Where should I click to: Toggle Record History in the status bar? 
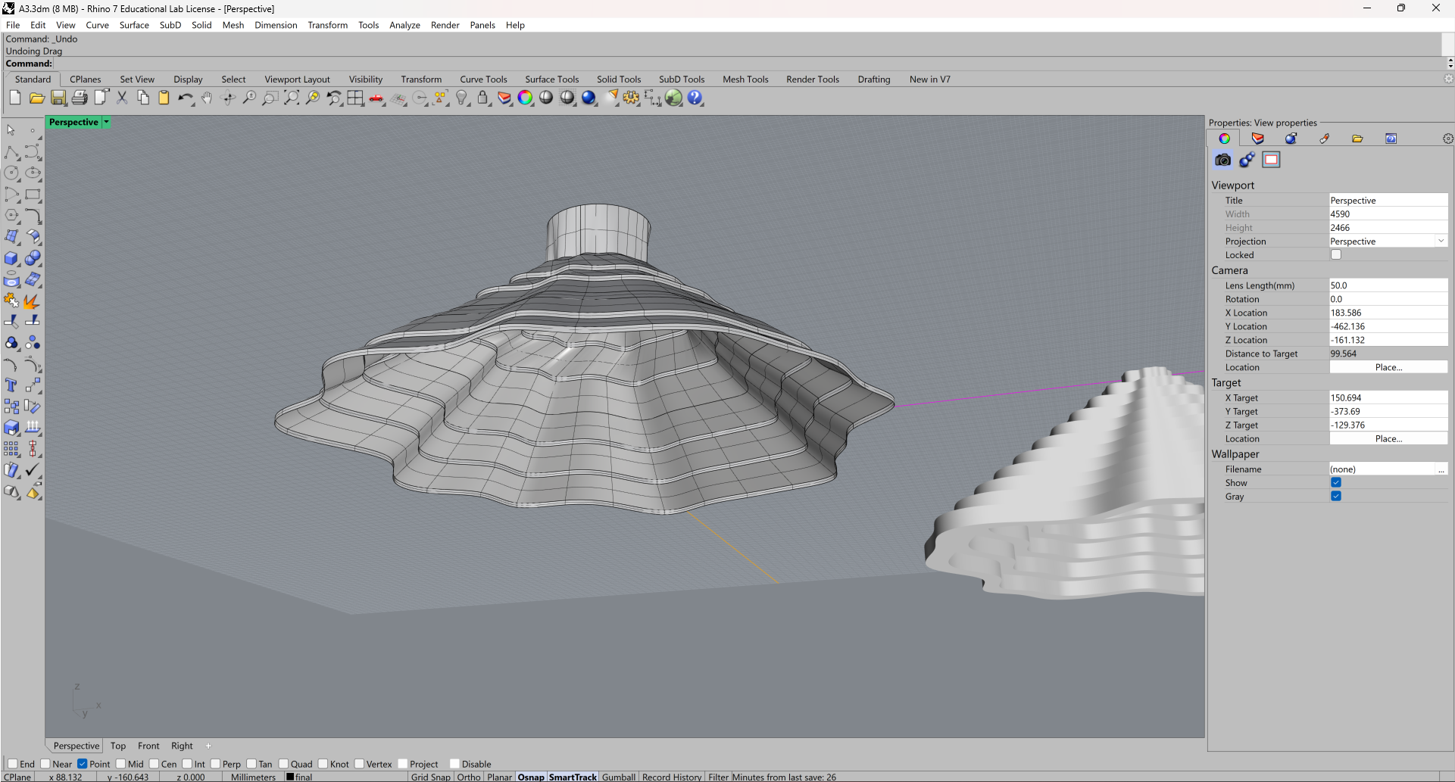pyautogui.click(x=672, y=777)
